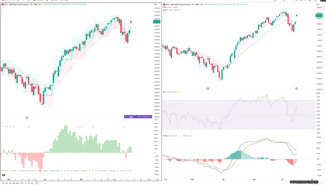The width and height of the screenshot is (326, 185).
Task: Select the 1M range button
Action: coord(10,183)
